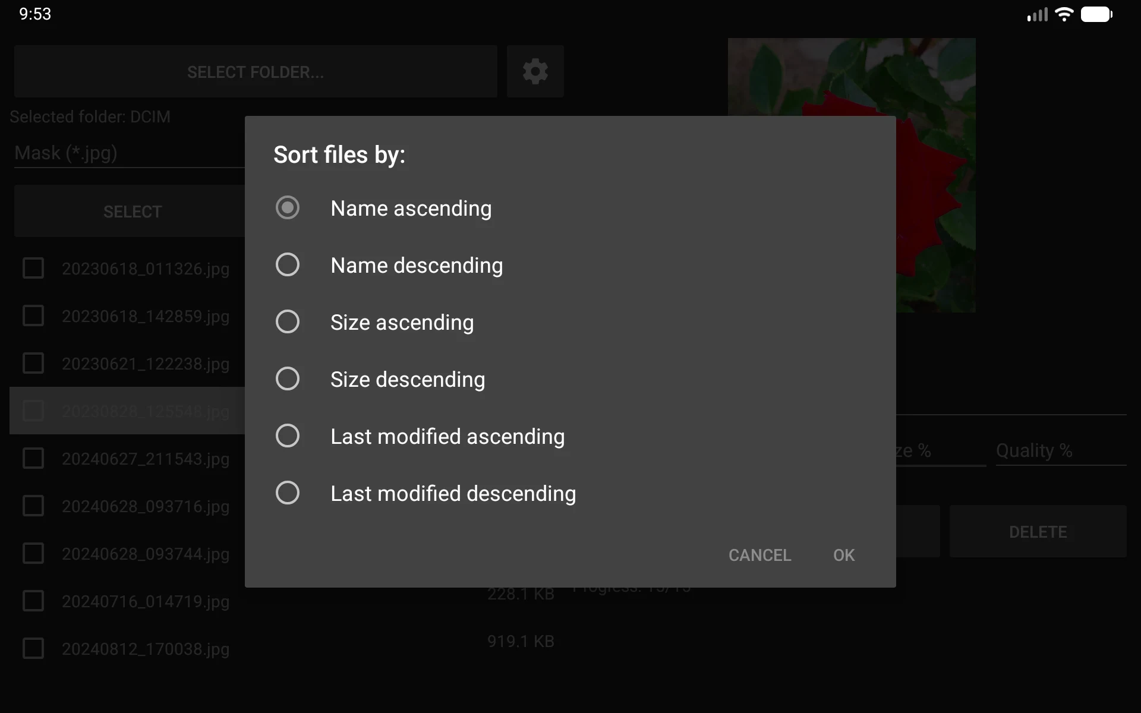Tick the checkbox for 20240628_093716.jpg
The image size is (1141, 713).
(33, 506)
